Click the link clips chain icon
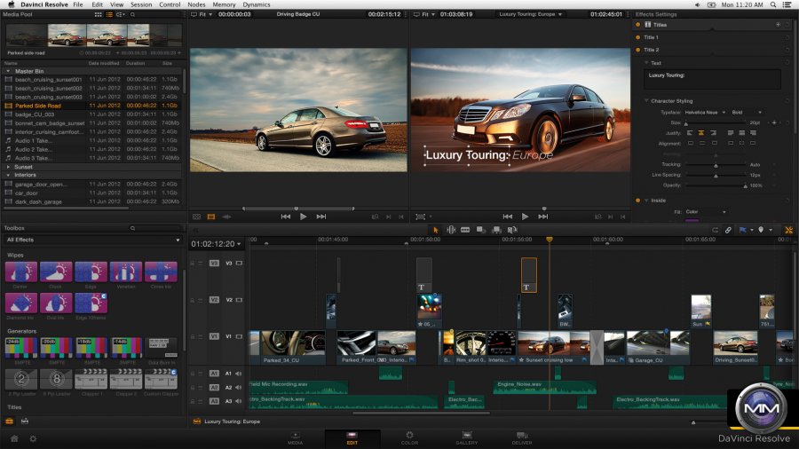This screenshot has height=449, width=799. click(x=728, y=230)
